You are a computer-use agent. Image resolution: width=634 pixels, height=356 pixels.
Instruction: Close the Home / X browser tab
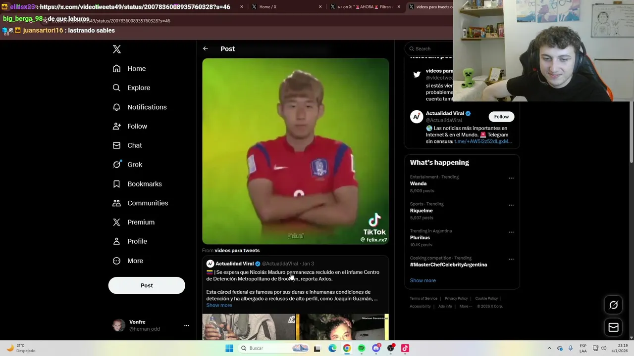[320, 7]
